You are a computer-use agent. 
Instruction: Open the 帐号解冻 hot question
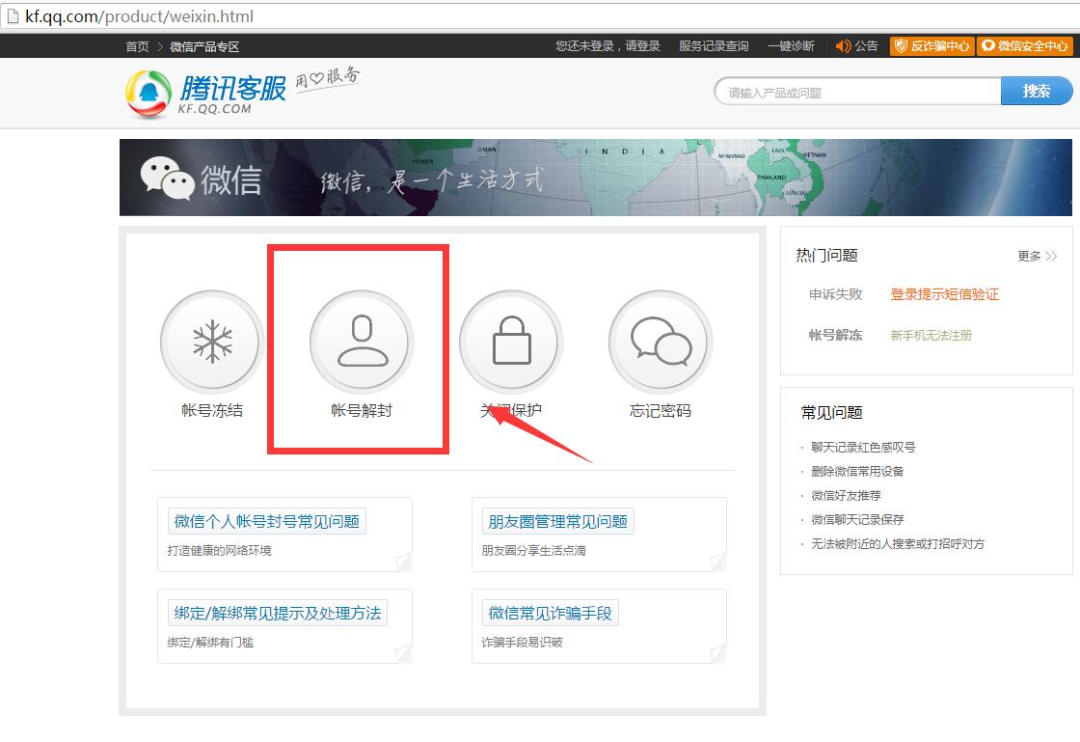(835, 335)
